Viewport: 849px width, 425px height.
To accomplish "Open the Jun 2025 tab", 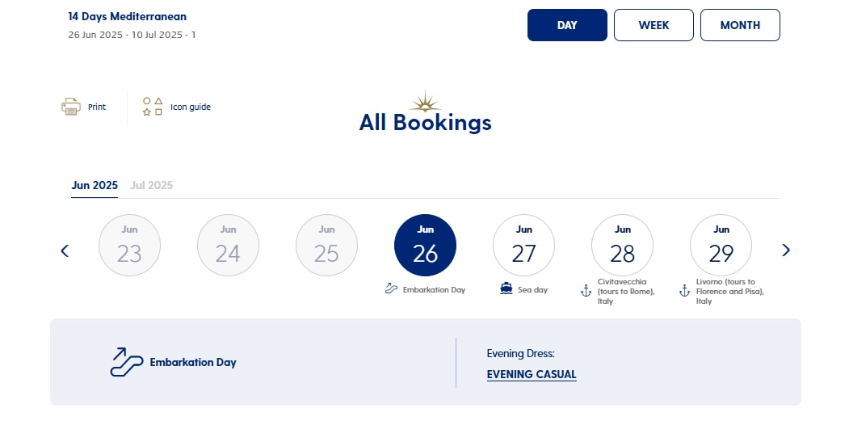I will coord(95,185).
